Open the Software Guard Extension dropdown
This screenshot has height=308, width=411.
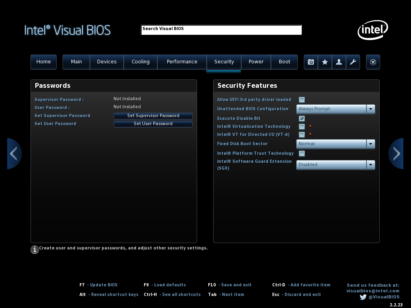tap(336, 165)
